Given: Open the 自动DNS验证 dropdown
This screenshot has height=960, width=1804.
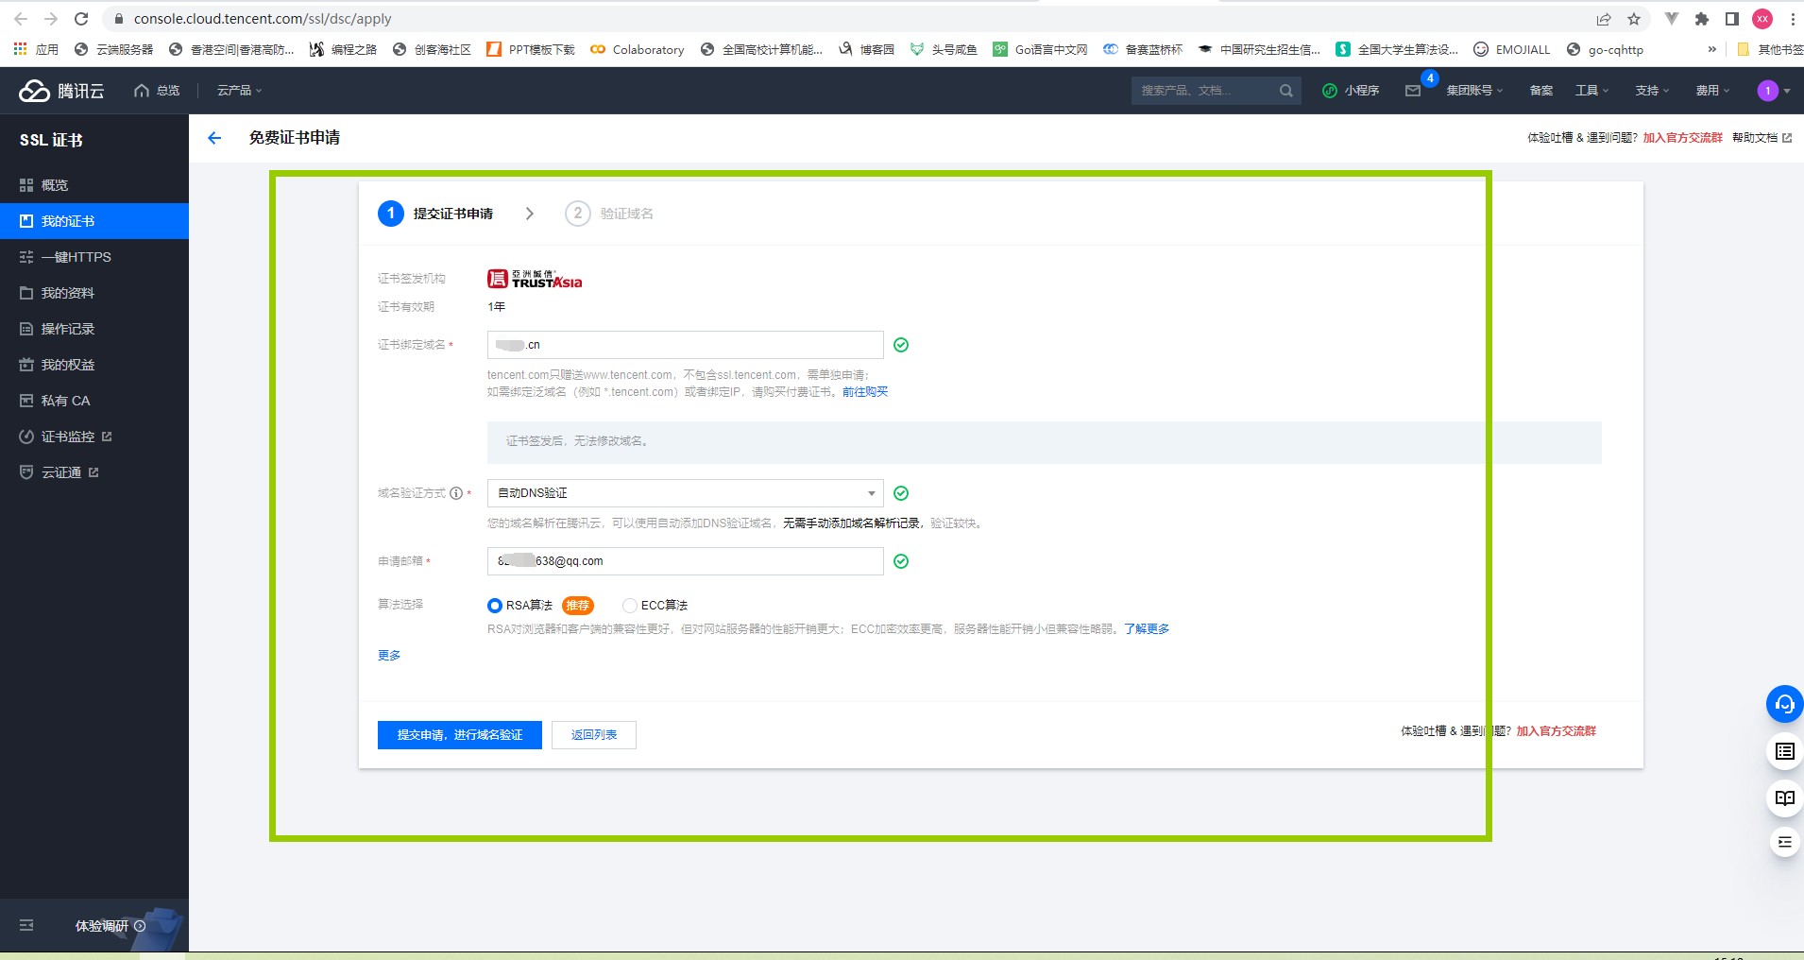Looking at the screenshot, I should point(686,493).
